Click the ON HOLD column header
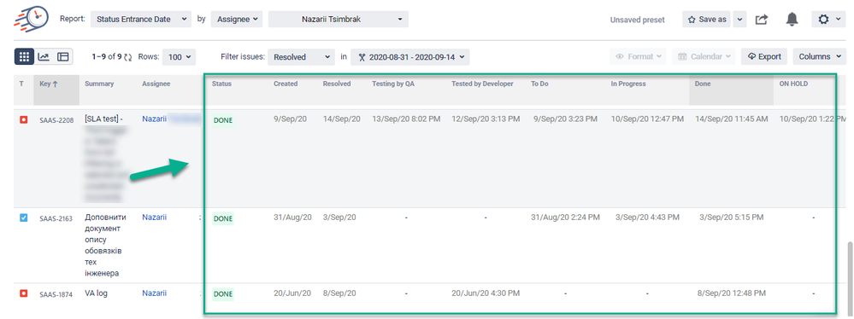Viewport: 854px width, 319px height. coord(793,84)
